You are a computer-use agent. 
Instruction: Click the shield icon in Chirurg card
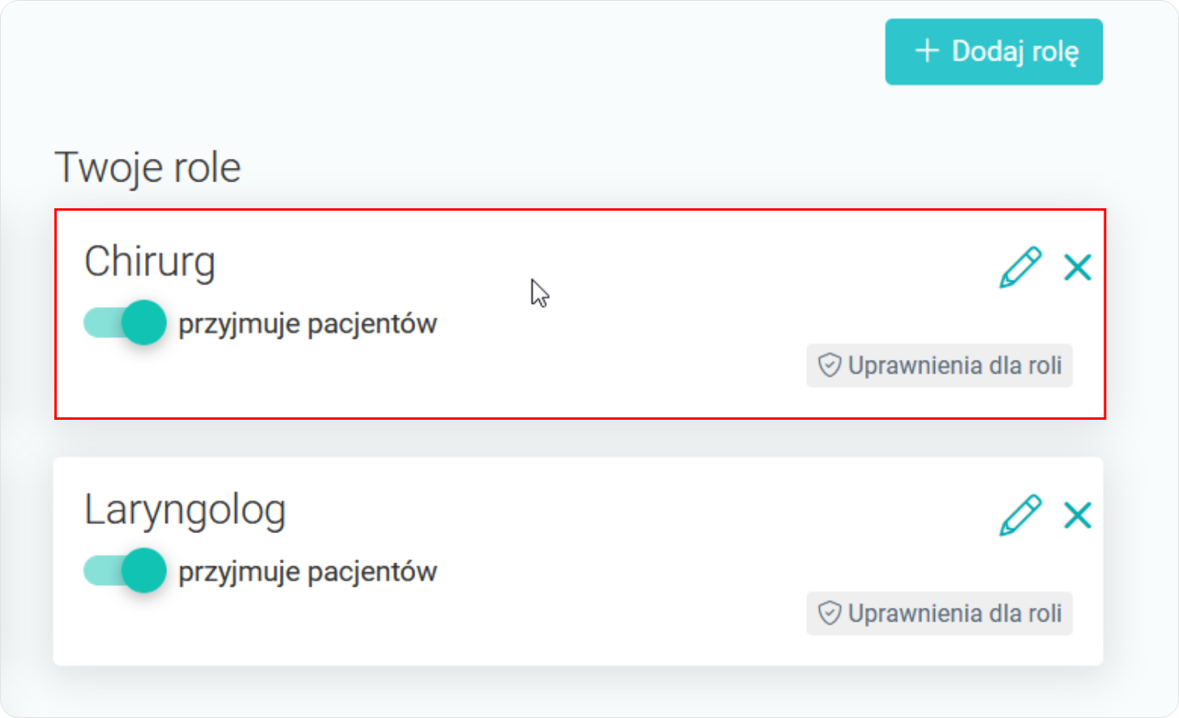click(829, 365)
